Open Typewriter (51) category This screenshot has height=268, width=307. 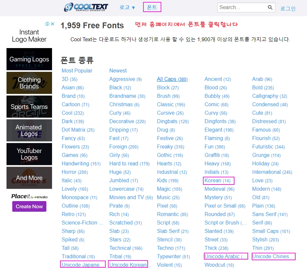click(x=173, y=257)
